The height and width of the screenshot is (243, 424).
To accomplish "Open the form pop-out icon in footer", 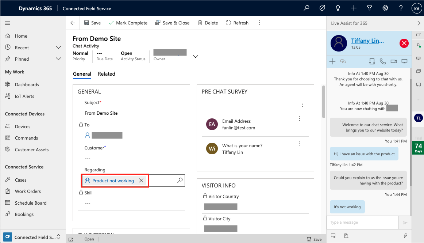I will pyautogui.click(x=71, y=239).
